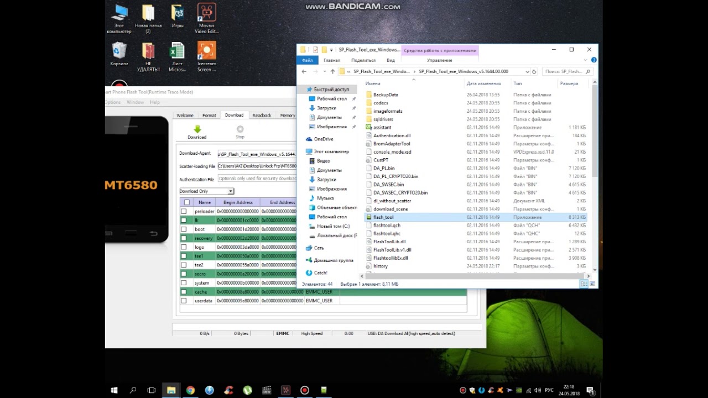This screenshot has height=398, width=708.
Task: Open the Вид ribbon tab
Action: [x=391, y=60]
